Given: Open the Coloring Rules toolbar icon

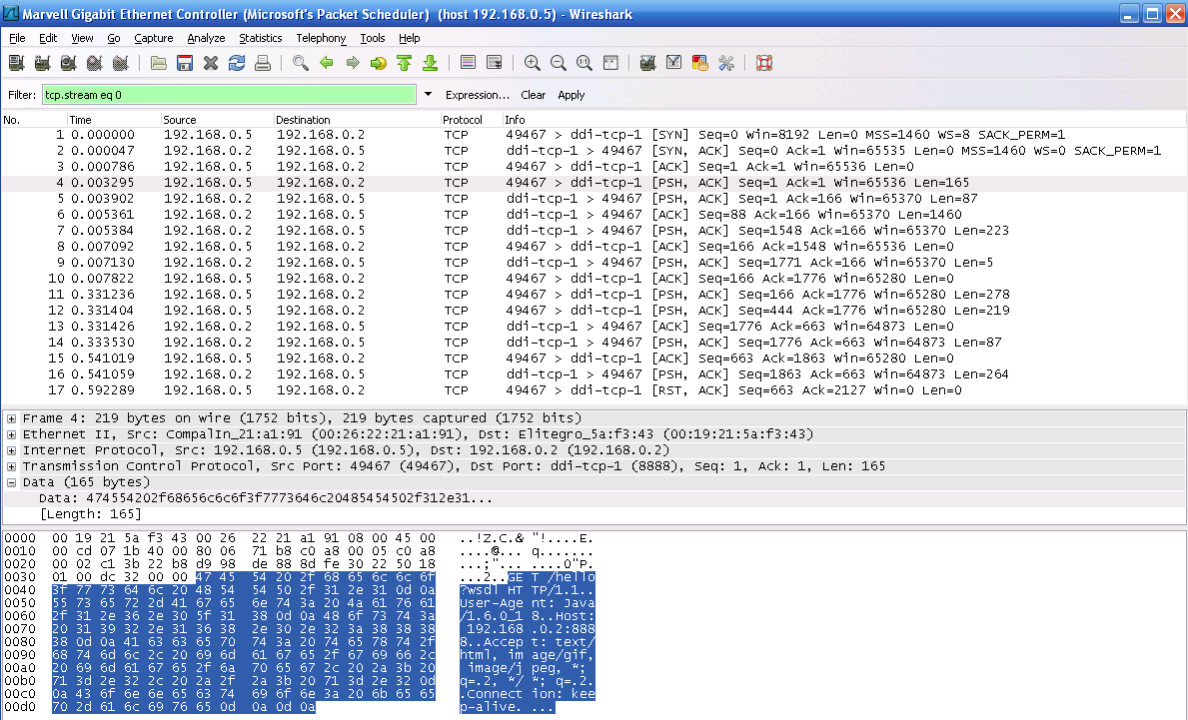Looking at the screenshot, I should [x=699, y=62].
